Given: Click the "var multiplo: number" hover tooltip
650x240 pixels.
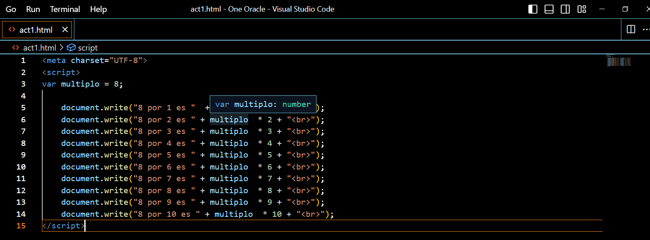Looking at the screenshot, I should coord(263,104).
